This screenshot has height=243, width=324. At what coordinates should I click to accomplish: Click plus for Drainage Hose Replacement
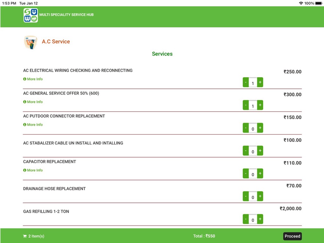point(260,196)
